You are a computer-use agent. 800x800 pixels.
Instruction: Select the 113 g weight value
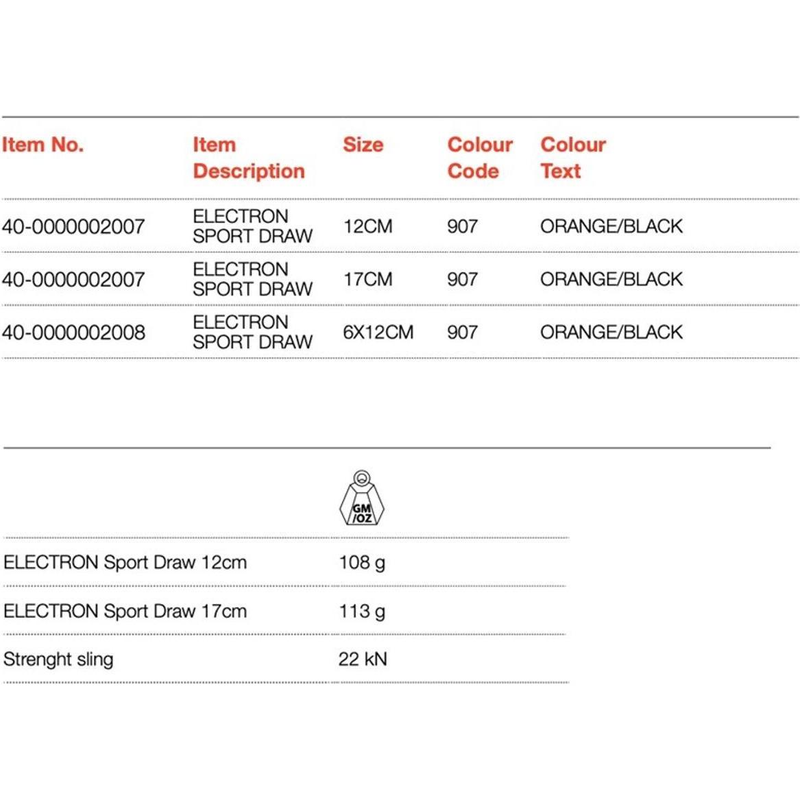click(361, 611)
